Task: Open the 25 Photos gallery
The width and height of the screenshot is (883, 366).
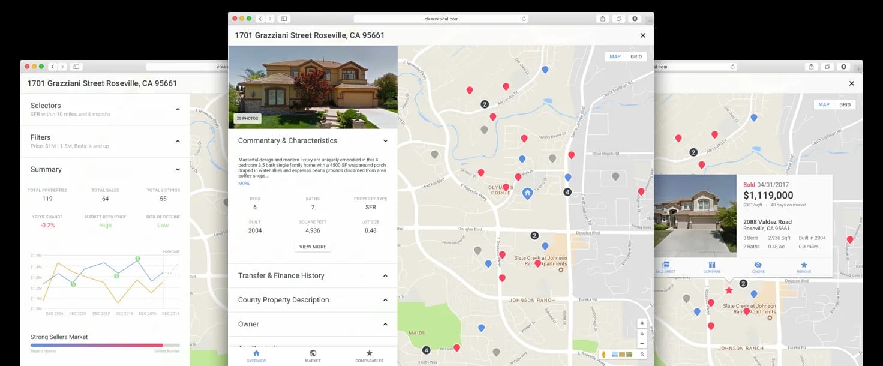Action: click(x=247, y=118)
